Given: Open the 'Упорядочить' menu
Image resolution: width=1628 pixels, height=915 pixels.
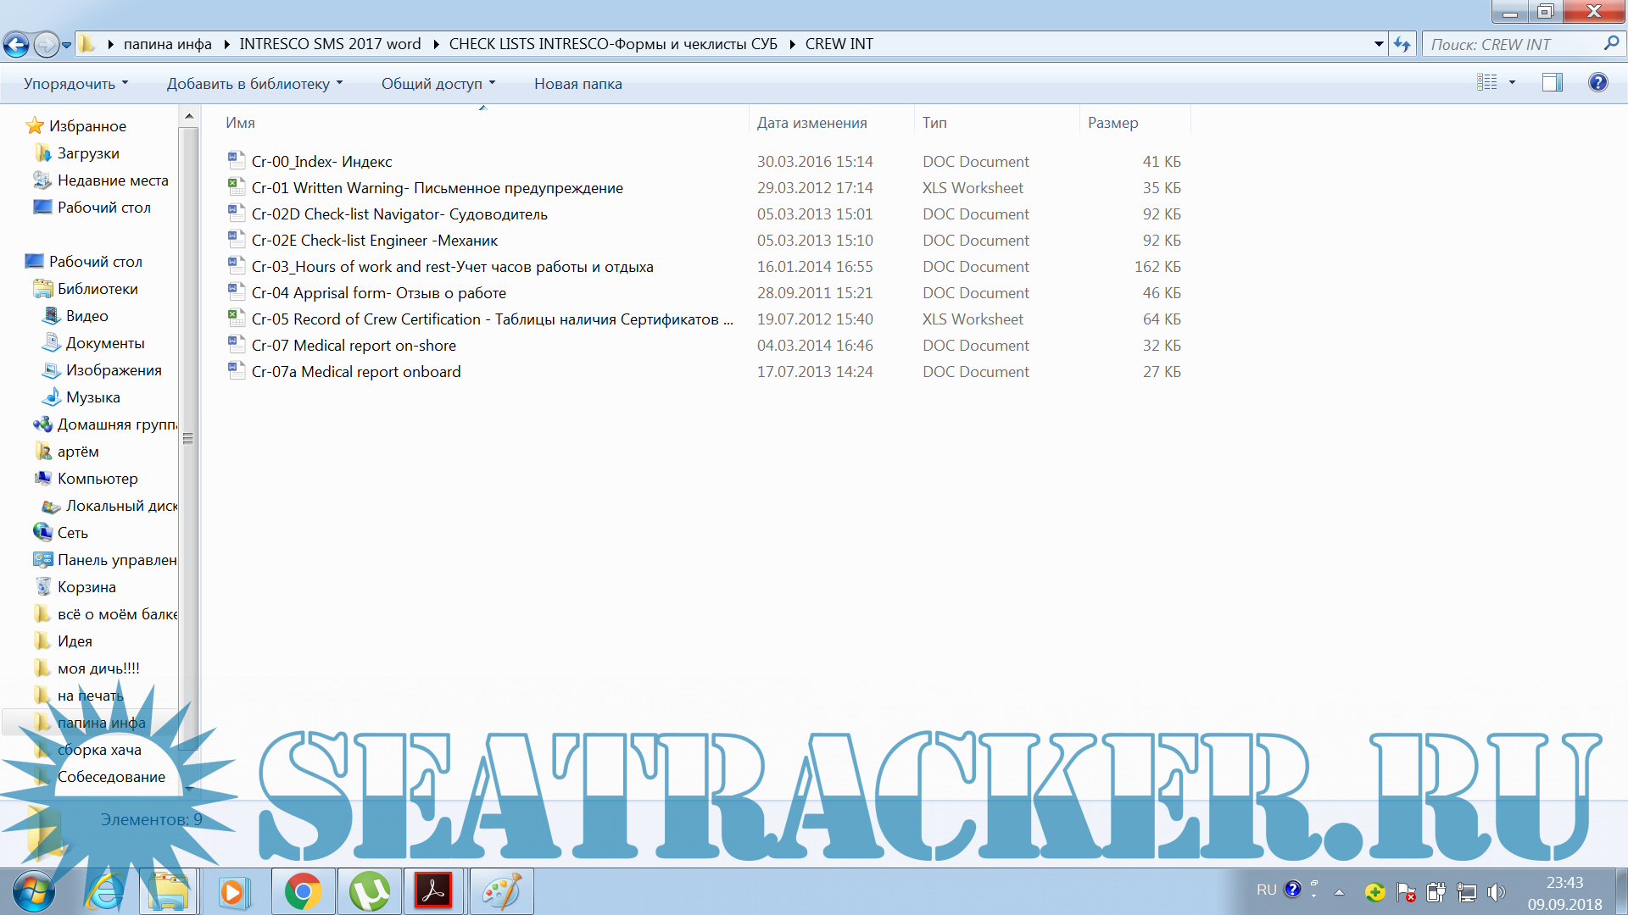Looking at the screenshot, I should (x=75, y=83).
